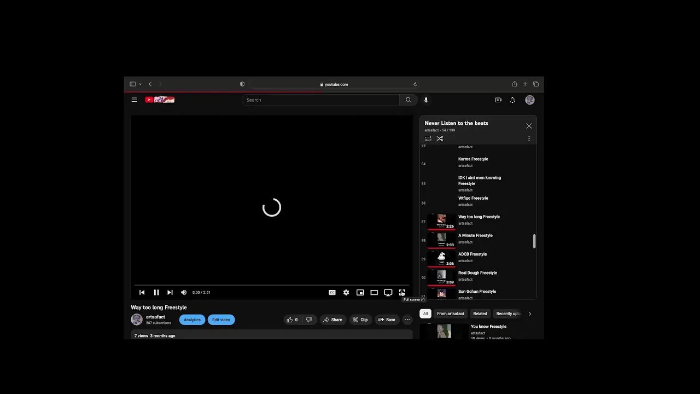Image resolution: width=700 pixels, height=394 pixels.
Task: Click the search magnifier button
Action: pos(408,100)
